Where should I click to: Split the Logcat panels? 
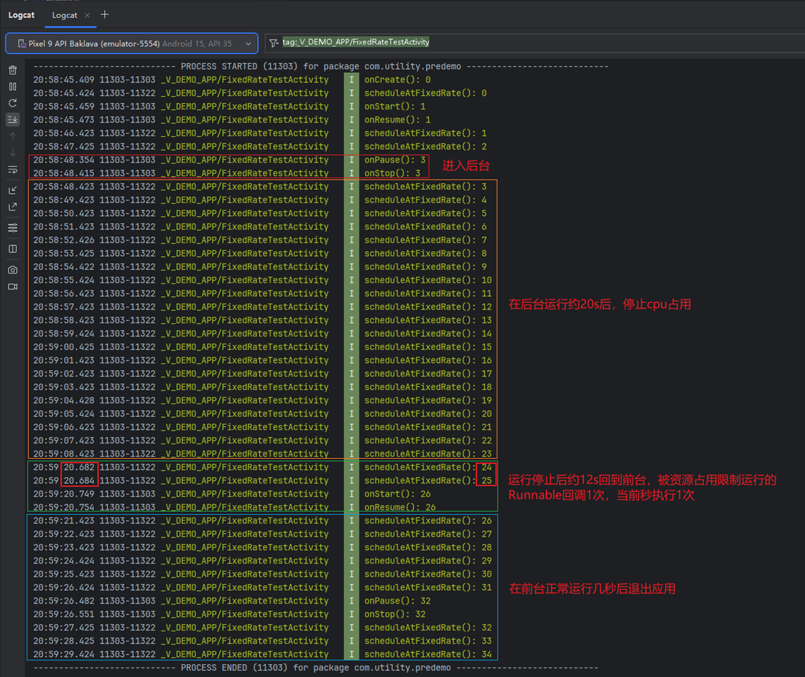click(13, 249)
